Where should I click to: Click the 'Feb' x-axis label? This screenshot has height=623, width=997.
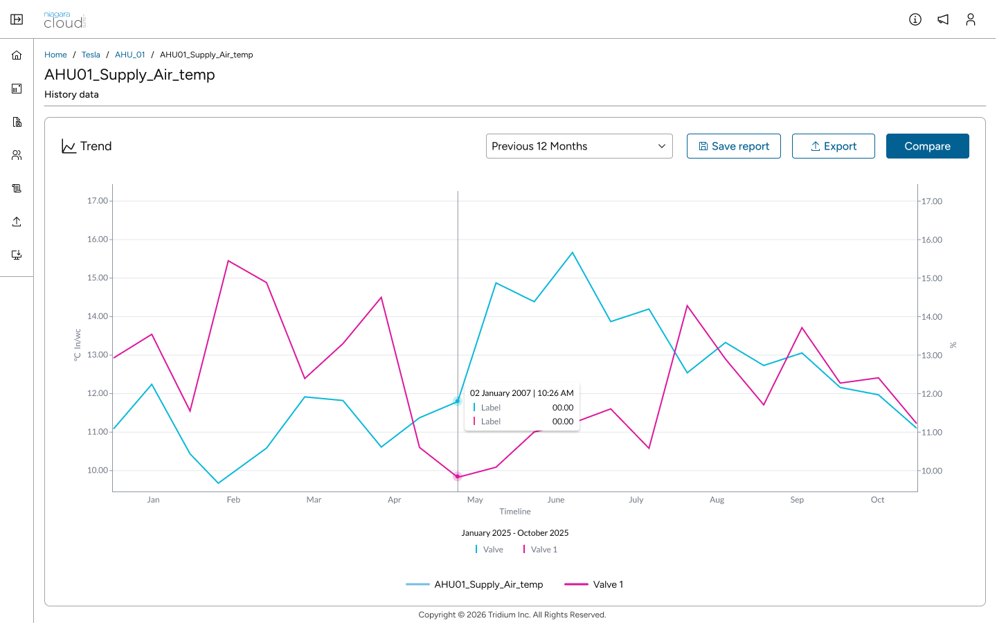[x=233, y=500]
